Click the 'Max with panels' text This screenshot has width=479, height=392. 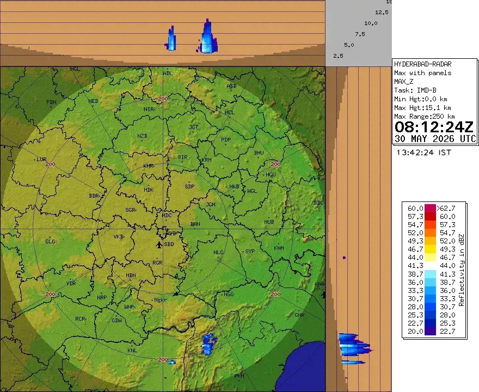coord(422,73)
